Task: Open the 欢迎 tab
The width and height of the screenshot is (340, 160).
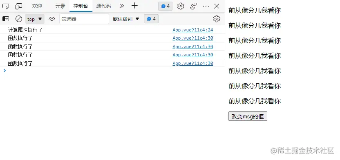Action: [x=37, y=6]
